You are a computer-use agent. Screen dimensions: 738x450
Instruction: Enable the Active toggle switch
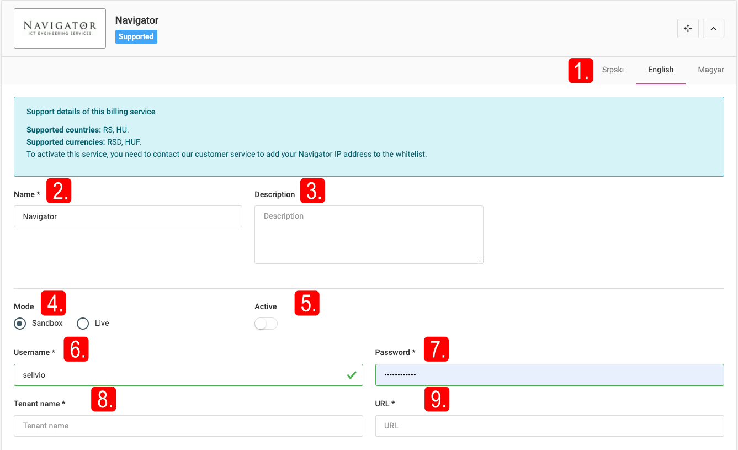click(x=266, y=324)
